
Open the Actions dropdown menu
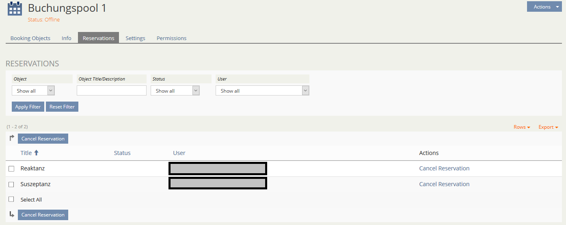click(544, 6)
